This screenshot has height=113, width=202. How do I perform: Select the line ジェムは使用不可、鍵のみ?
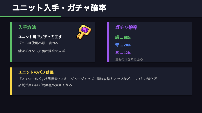pos(38,43)
